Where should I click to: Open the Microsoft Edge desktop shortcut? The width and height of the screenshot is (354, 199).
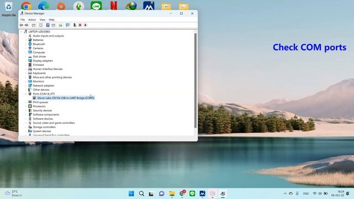pos(44,6)
